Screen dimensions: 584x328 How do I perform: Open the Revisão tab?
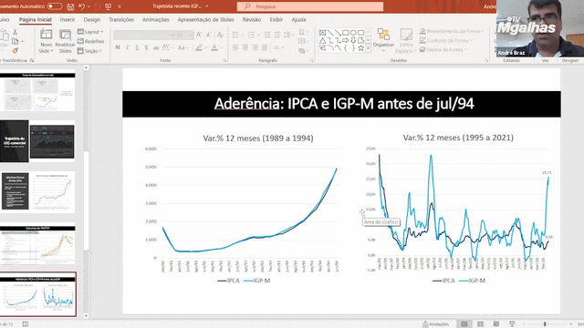[252, 20]
